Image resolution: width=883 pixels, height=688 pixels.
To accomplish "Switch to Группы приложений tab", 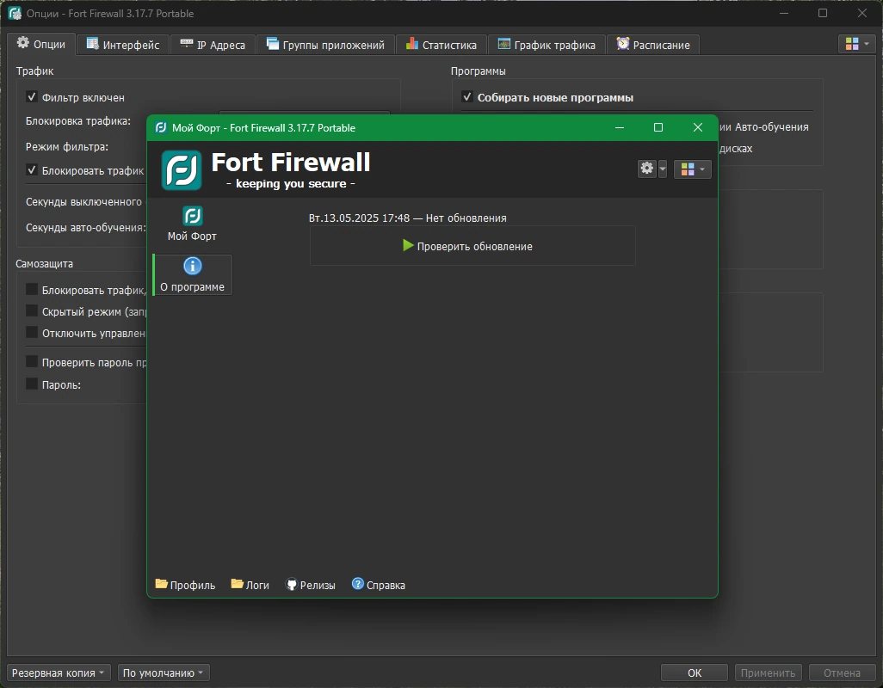I will pos(325,45).
